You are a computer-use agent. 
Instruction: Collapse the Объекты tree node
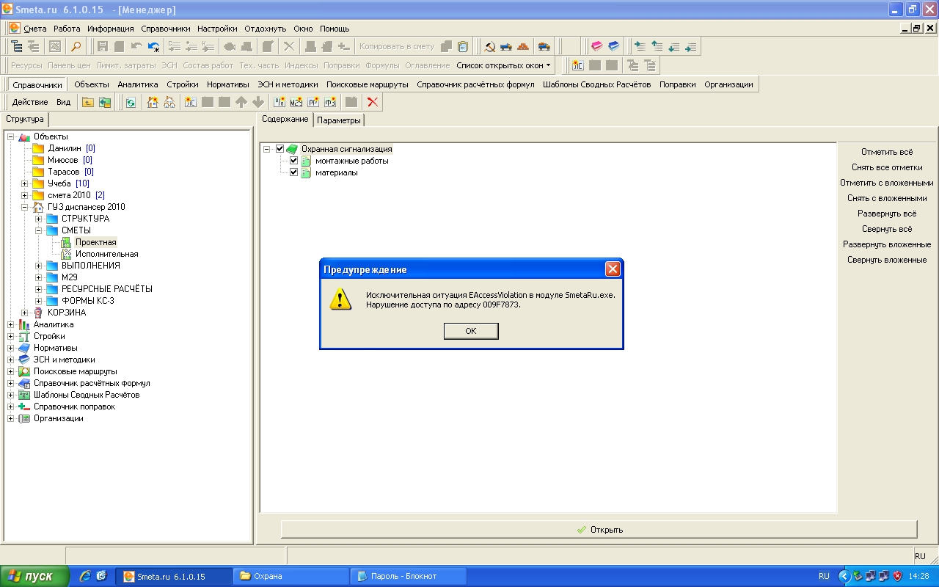[10, 136]
